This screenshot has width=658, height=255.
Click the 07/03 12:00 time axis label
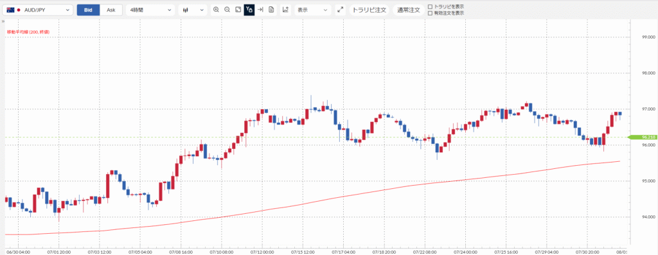click(x=100, y=252)
